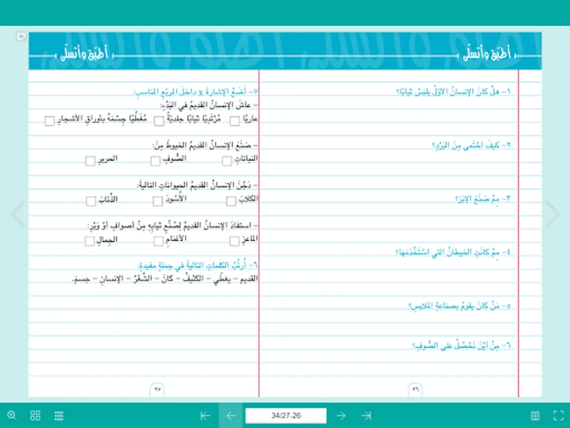Click the left page header أطبّق وأتسلّى
The width and height of the screenshot is (570, 428).
pos(84,54)
